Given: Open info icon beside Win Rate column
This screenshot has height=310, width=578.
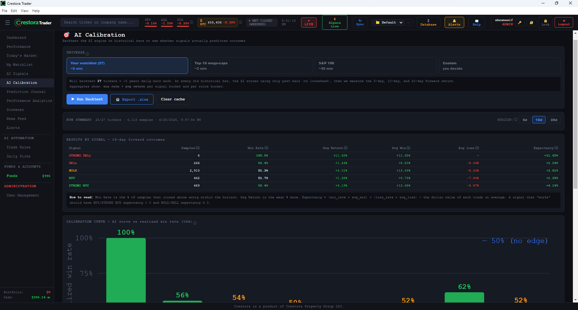Looking at the screenshot, I should [266, 148].
